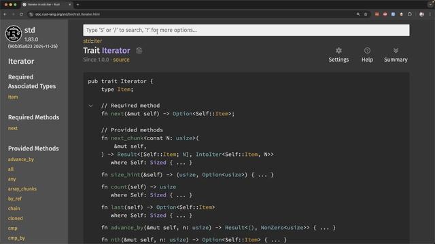Viewport: 435px width, 244px height.
Task: Open advance_by in the sidebar
Action: [21, 160]
